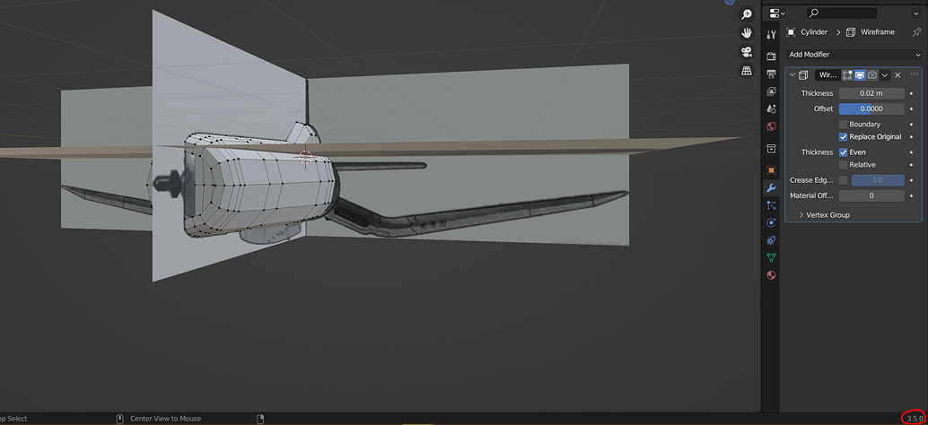928x425 pixels.
Task: Adjust the Crease Edges 1.0 slider
Action: (878, 179)
